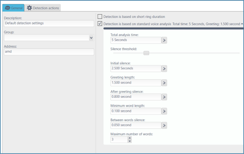Screen dimensions: 244x154
Task: Click the Total time summary text
Action: click(x=206, y=24)
